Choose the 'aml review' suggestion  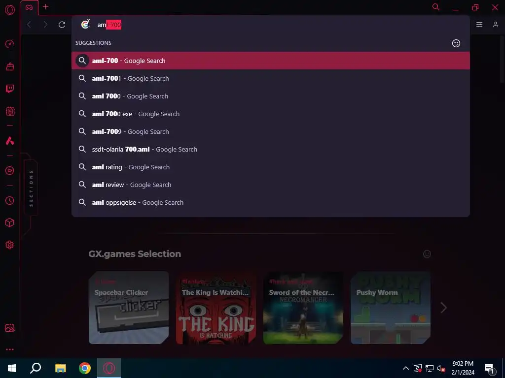[x=271, y=185]
